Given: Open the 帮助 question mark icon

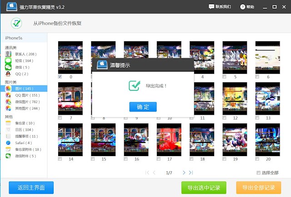Looking at the screenshot, I should [242, 7].
